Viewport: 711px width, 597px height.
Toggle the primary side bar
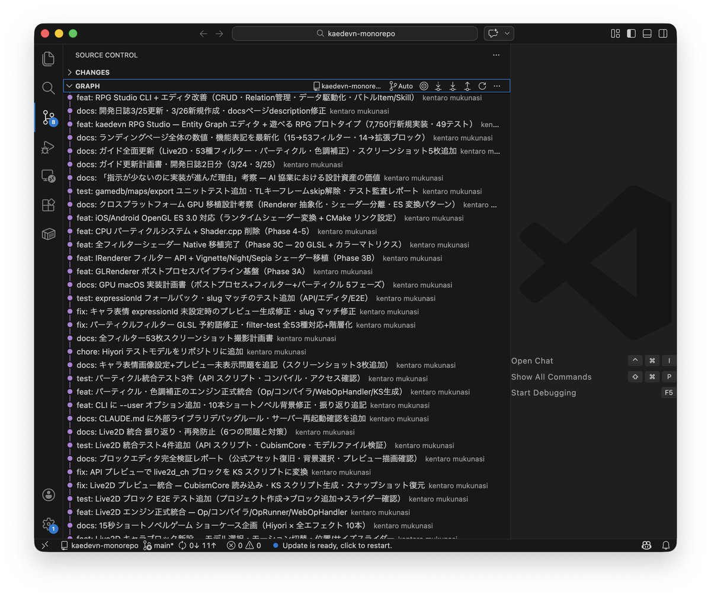coord(631,34)
